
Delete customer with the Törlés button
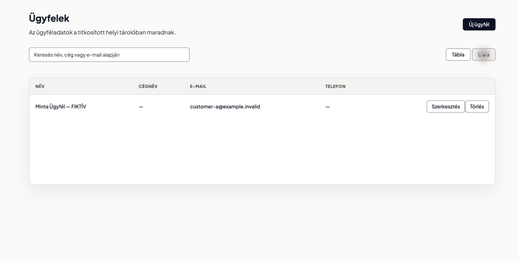tap(477, 106)
